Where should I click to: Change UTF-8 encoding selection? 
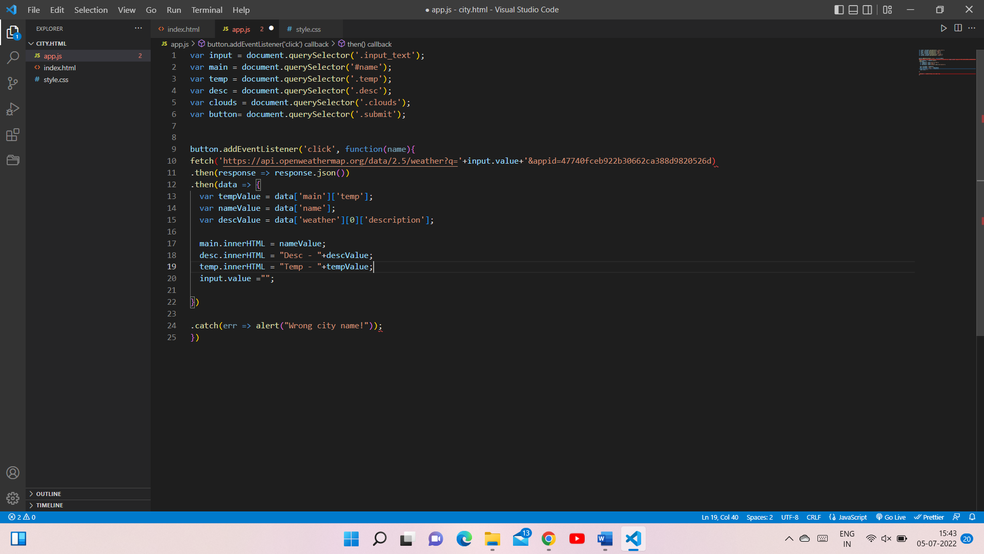click(x=790, y=517)
